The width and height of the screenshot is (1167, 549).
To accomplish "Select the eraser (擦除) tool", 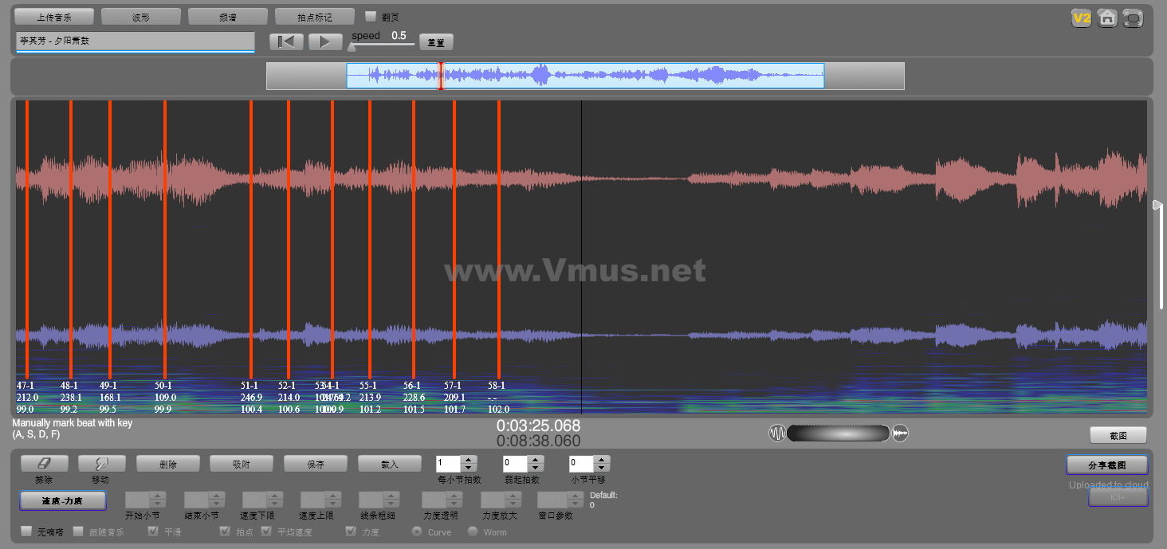I will [44, 464].
